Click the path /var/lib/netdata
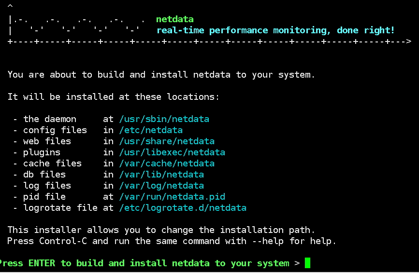 pos(161,175)
